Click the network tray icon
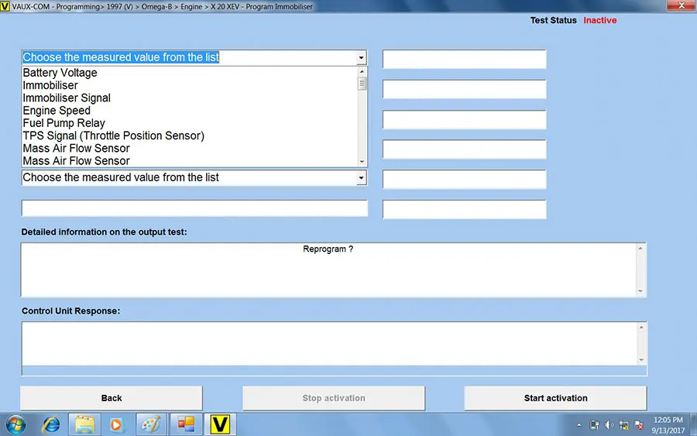697x436 pixels. (x=623, y=425)
